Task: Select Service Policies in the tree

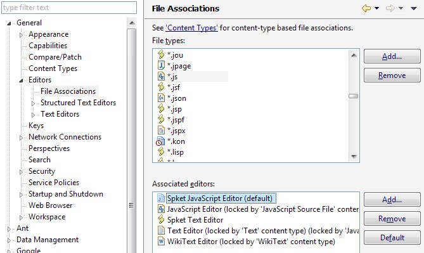Action: [54, 183]
